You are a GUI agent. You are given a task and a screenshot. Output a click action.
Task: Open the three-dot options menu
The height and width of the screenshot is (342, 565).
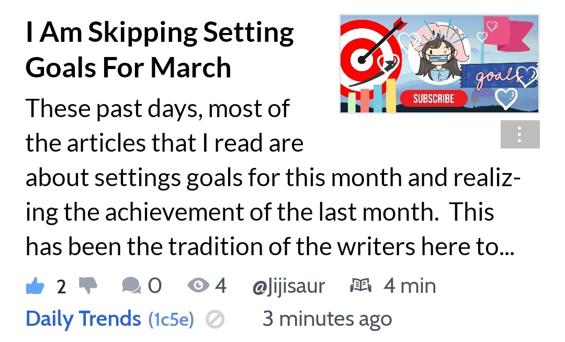coord(520,134)
